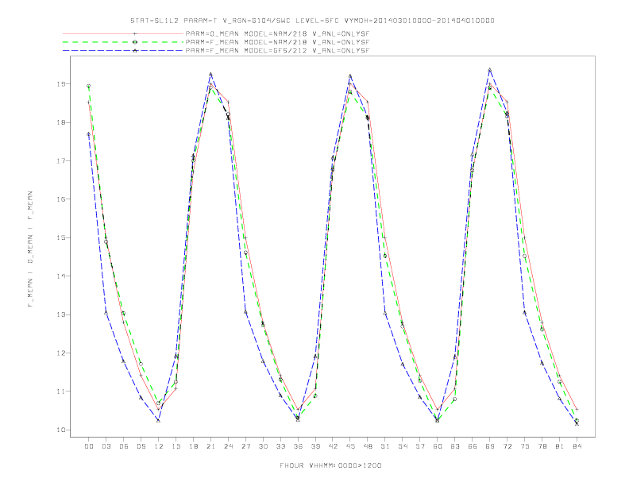Click the y-axis tick value 17
629x486 pixels.
pyautogui.click(x=61, y=161)
